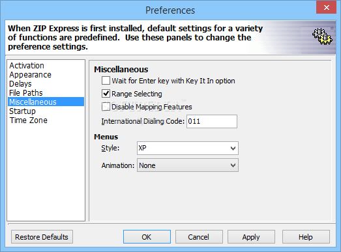Apply the preference changes
The image size is (341, 252).
tap(251, 237)
